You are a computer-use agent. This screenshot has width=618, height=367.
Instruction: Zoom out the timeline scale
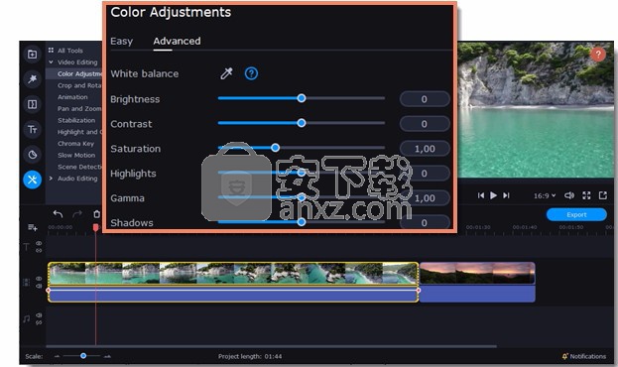click(x=57, y=356)
